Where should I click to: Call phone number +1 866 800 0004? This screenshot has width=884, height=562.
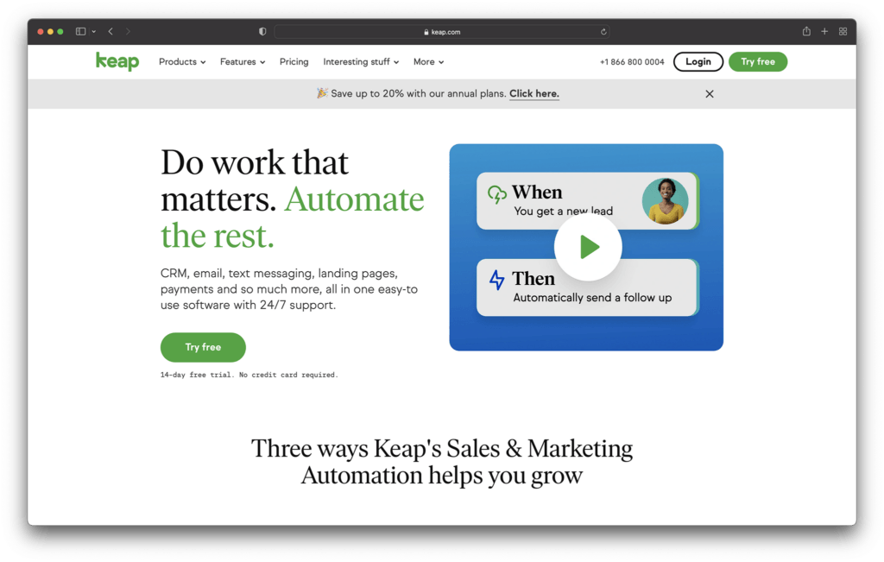[632, 61]
